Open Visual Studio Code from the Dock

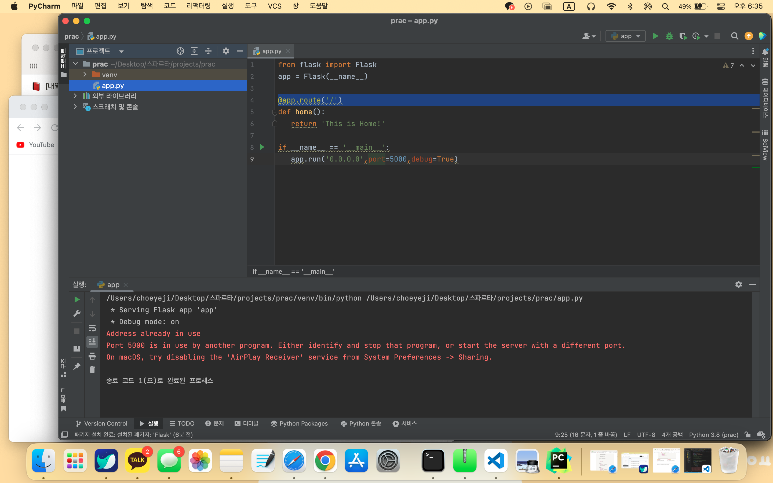click(496, 461)
